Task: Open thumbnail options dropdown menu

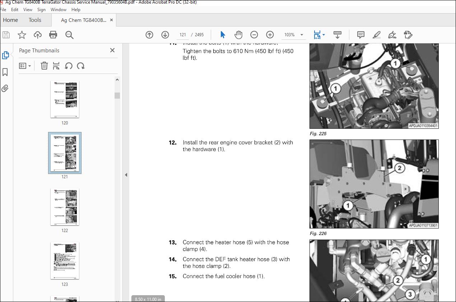Action: coord(25,66)
